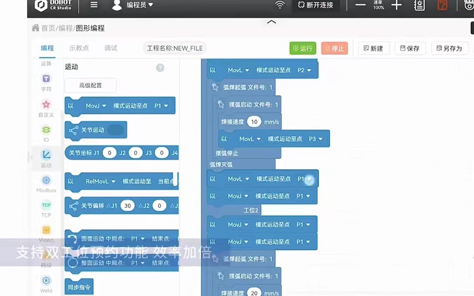
Task: Open the hamburger menu in top bar
Action: 94,5
